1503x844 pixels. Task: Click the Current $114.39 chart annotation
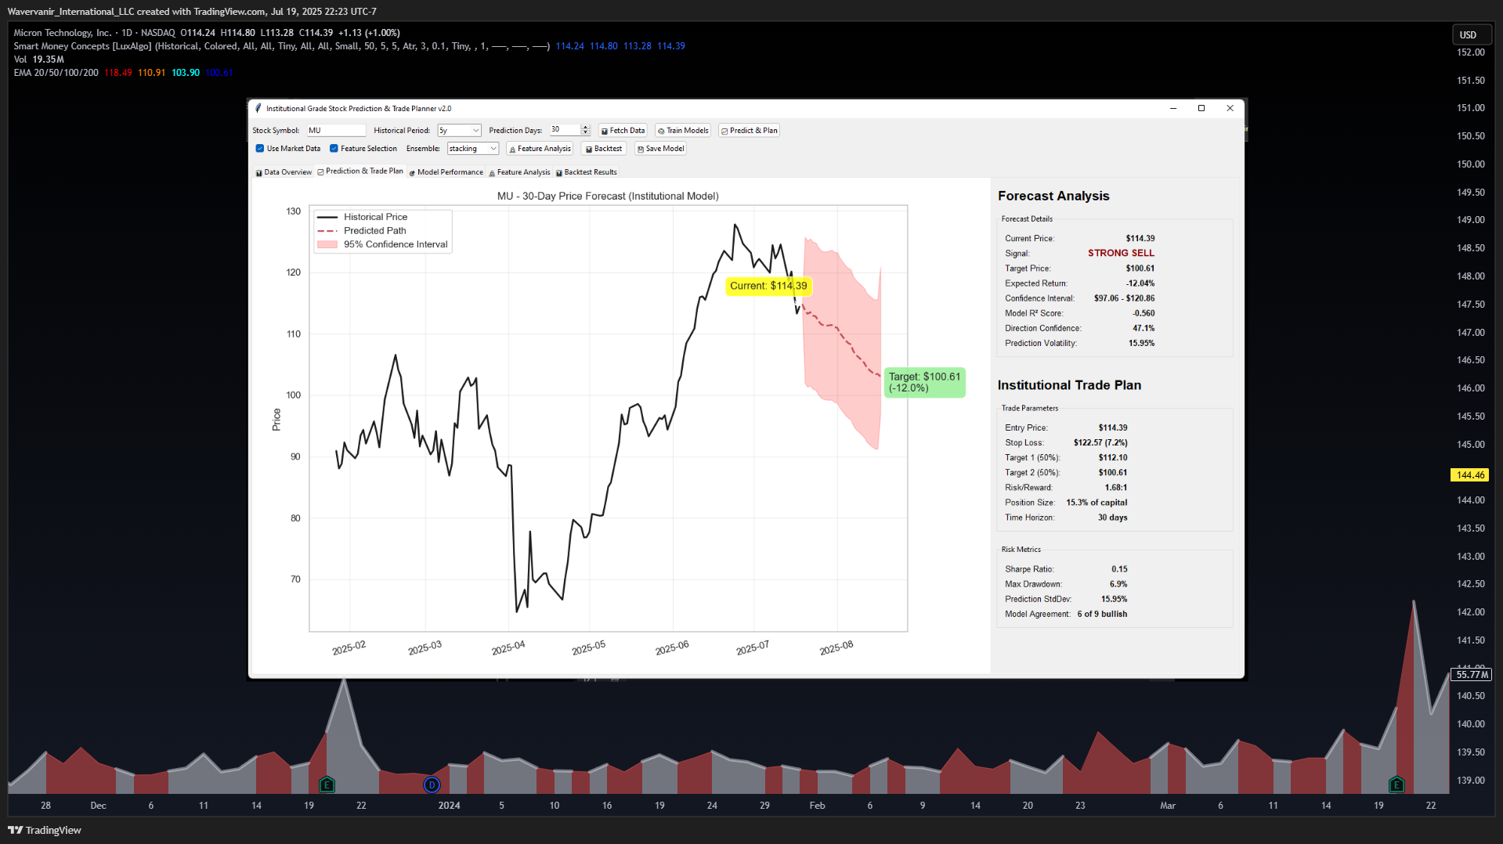tap(768, 286)
